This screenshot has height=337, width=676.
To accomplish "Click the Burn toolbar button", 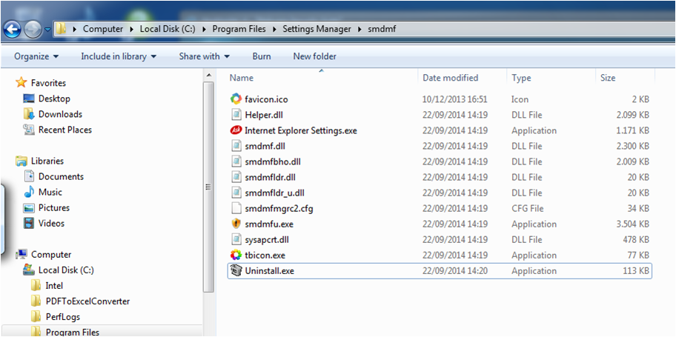I will pyautogui.click(x=262, y=56).
